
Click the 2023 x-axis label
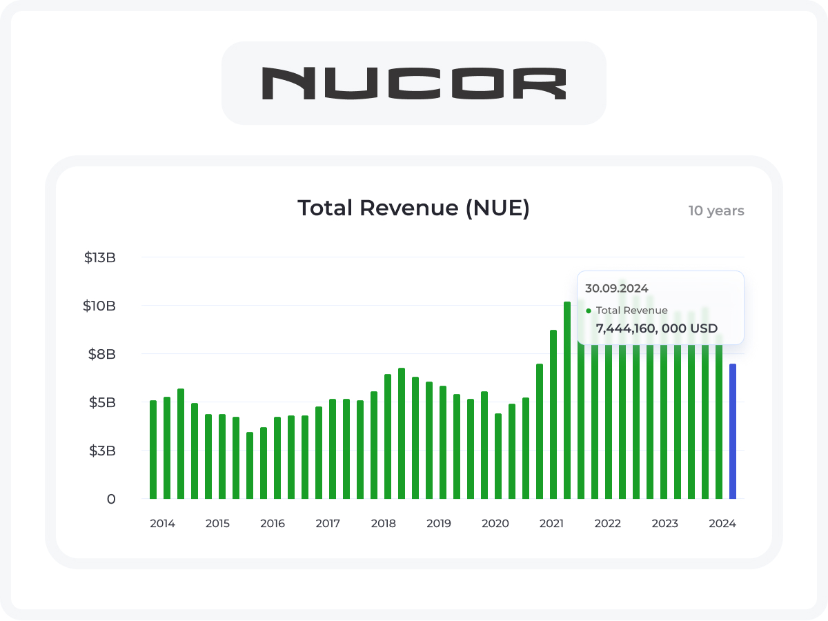(665, 524)
